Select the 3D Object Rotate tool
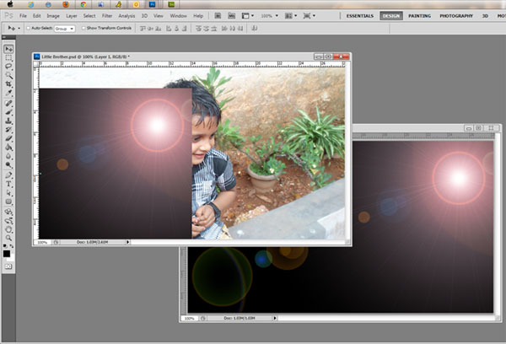This screenshot has width=506, height=344. [8, 212]
